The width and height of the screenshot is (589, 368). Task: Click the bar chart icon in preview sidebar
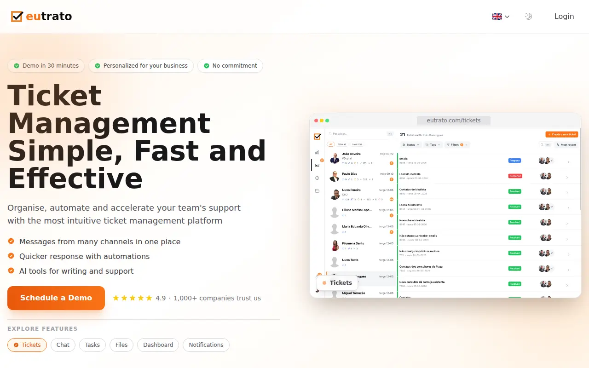click(317, 152)
